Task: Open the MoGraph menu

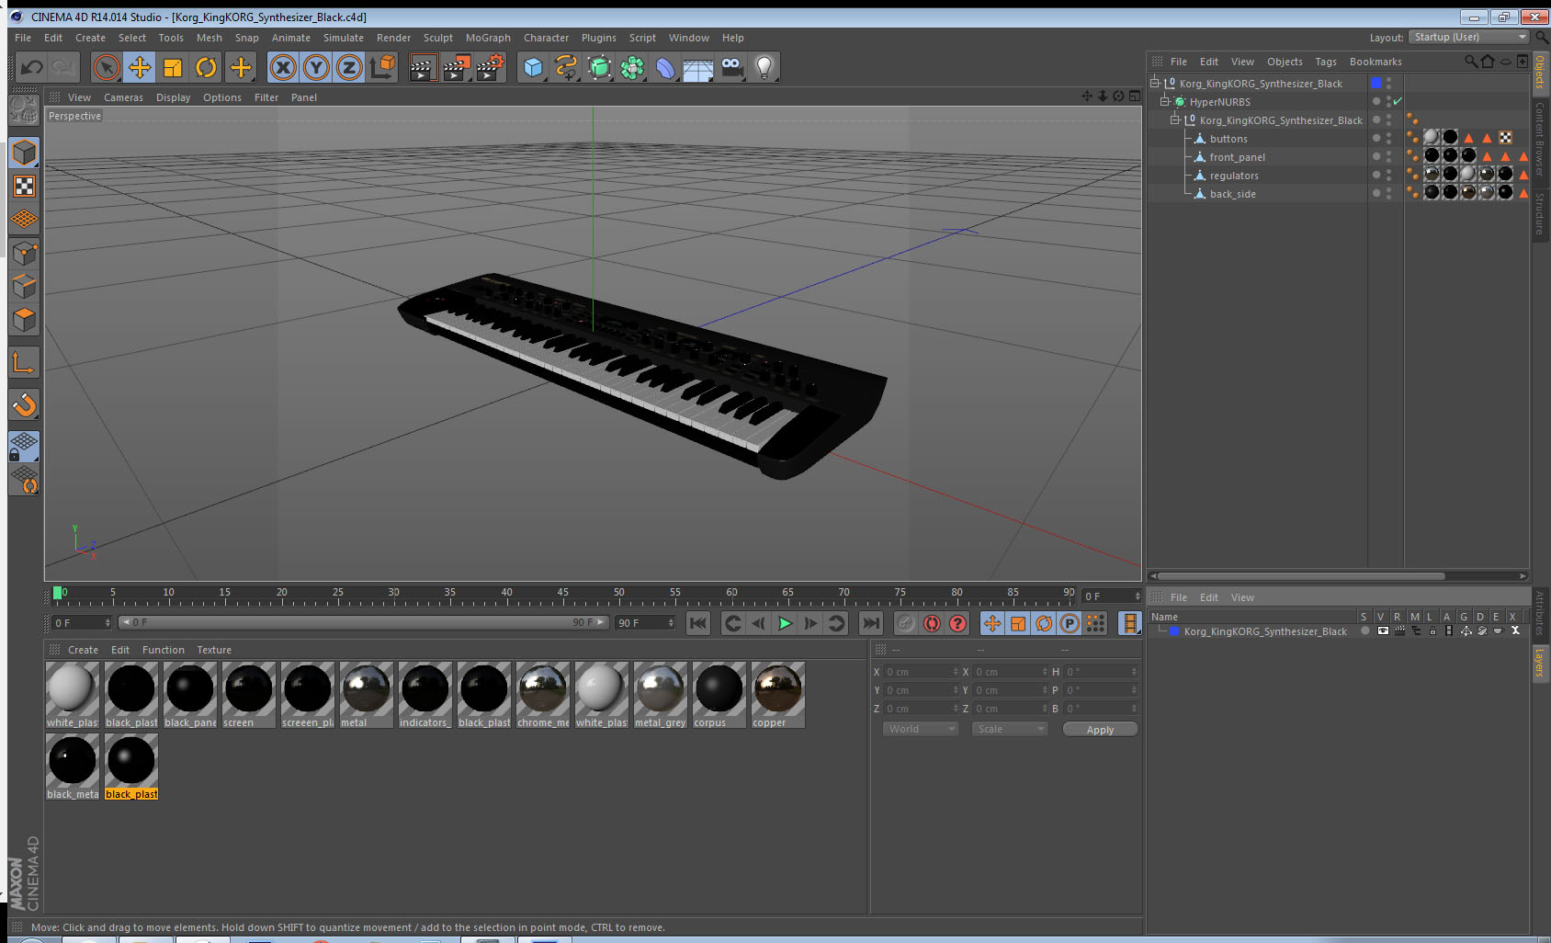Action: [488, 38]
